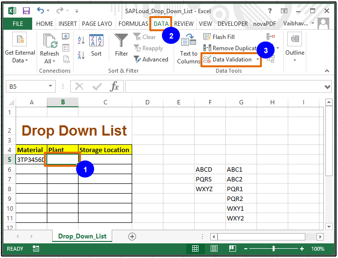Expand the Data Validation dropdown arrow
338x258 pixels.
click(257, 60)
